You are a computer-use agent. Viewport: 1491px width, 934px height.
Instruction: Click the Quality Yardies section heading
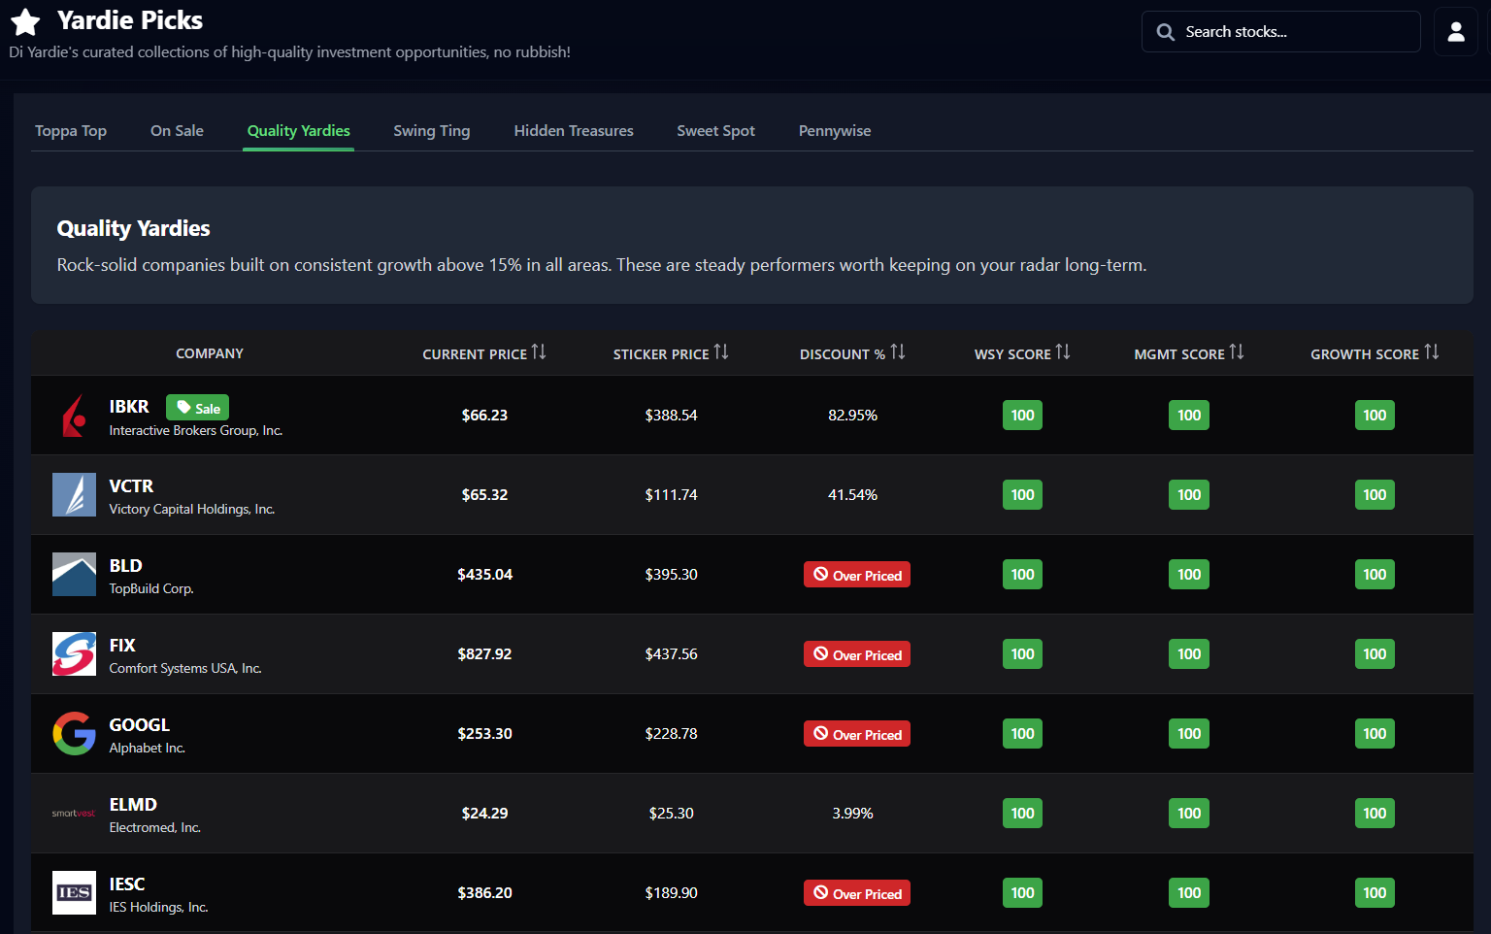coord(133,228)
